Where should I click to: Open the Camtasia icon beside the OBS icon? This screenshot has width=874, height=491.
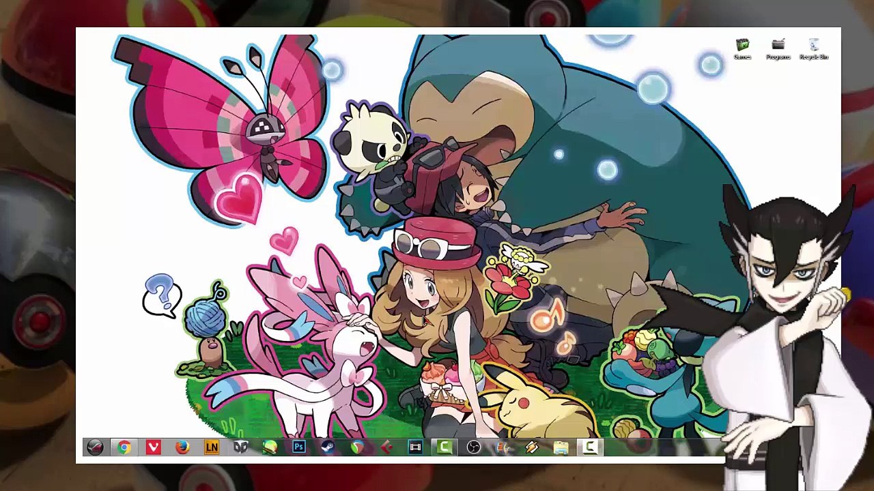pyautogui.click(x=445, y=447)
